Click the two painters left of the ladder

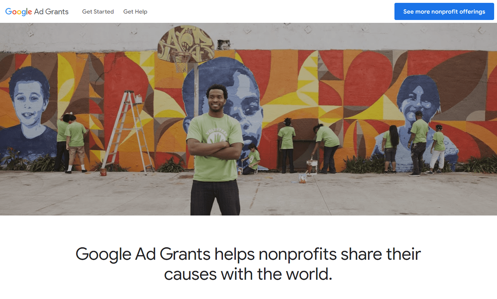pyautogui.click(x=71, y=143)
